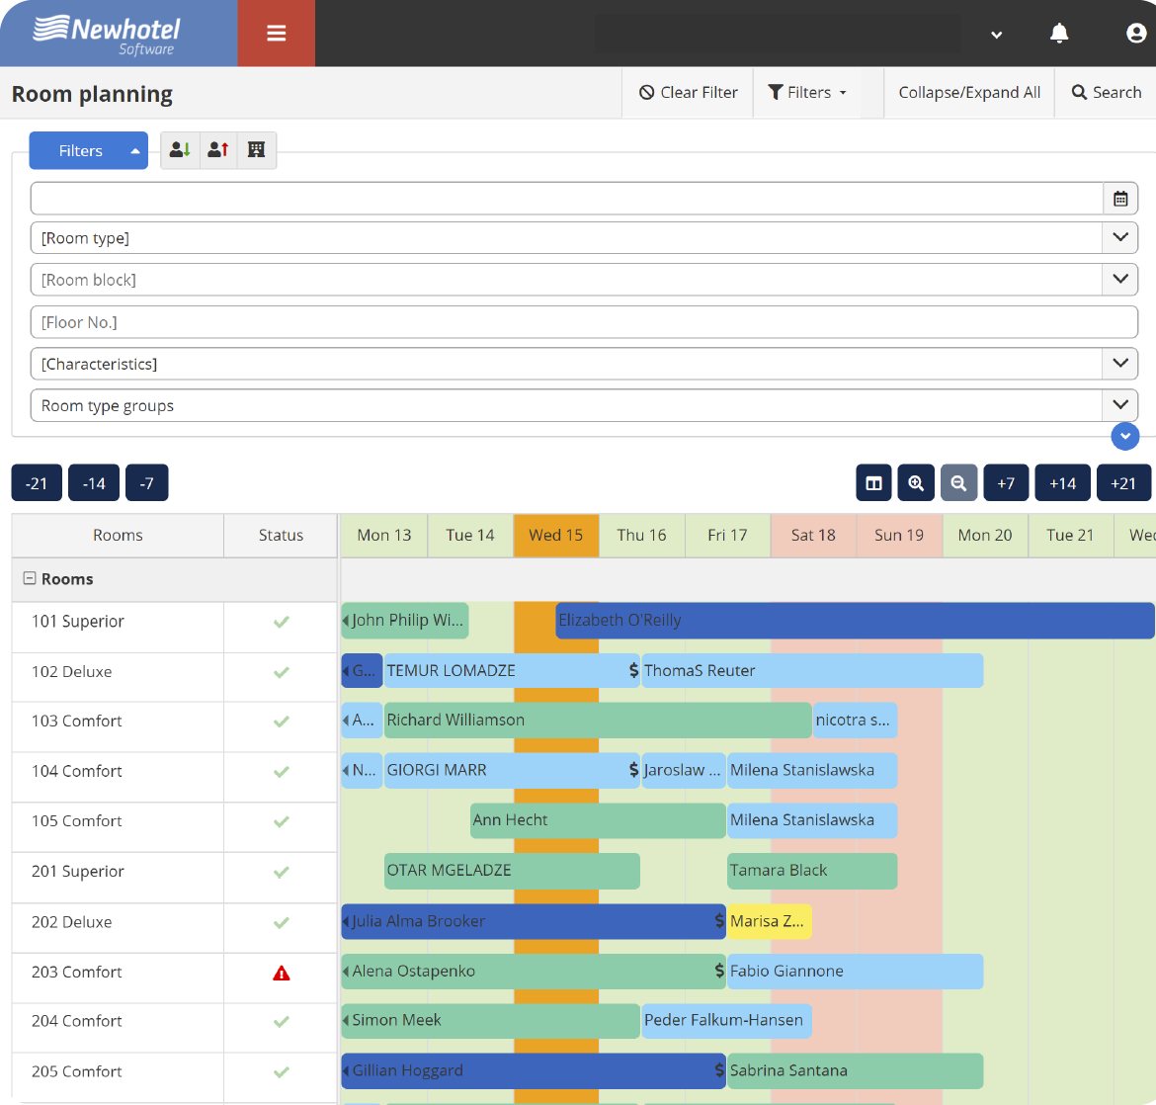Click the Sat 18 column header
This screenshot has height=1105, width=1156.
point(813,535)
